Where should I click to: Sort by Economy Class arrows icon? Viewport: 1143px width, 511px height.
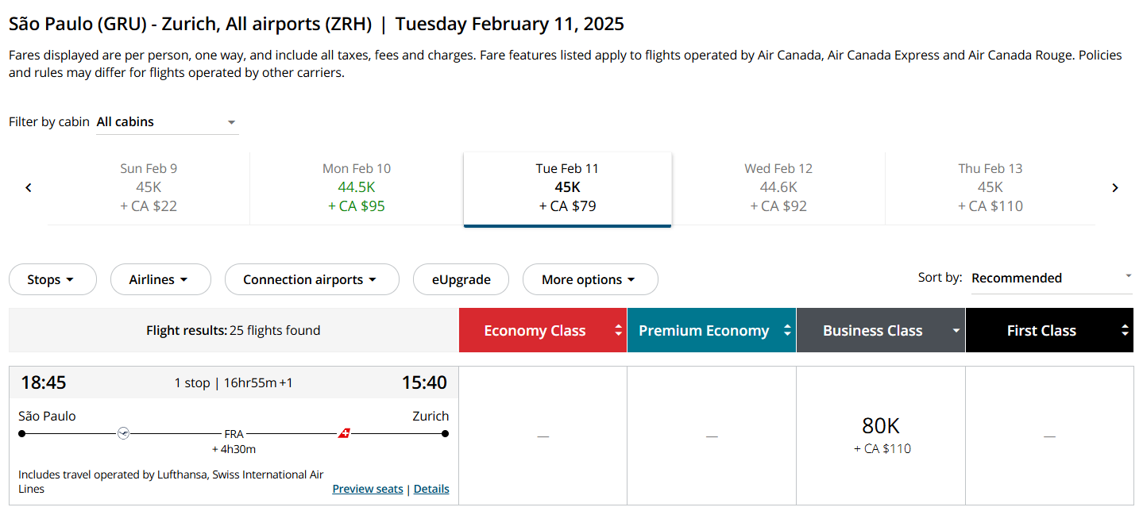pyautogui.click(x=618, y=331)
